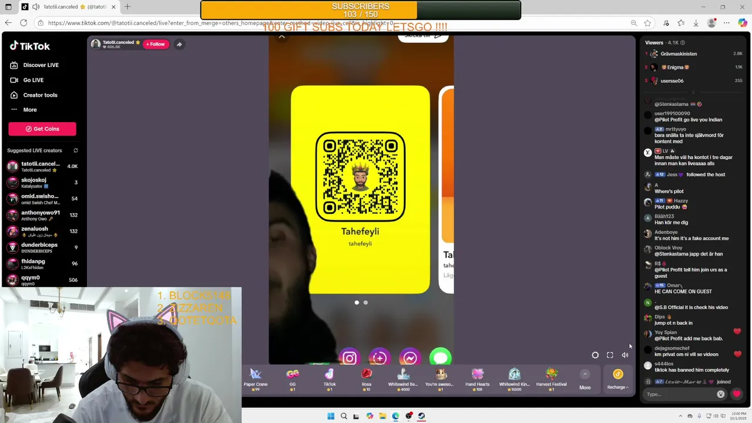Image resolution: width=752 pixels, height=423 pixels.
Task: Open anthonyowo91 suggested live stream
Action: (x=42, y=215)
